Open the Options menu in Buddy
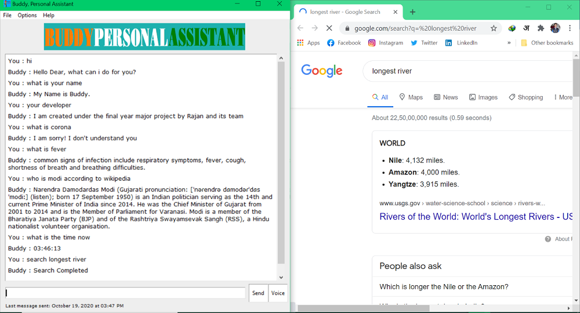 [27, 15]
